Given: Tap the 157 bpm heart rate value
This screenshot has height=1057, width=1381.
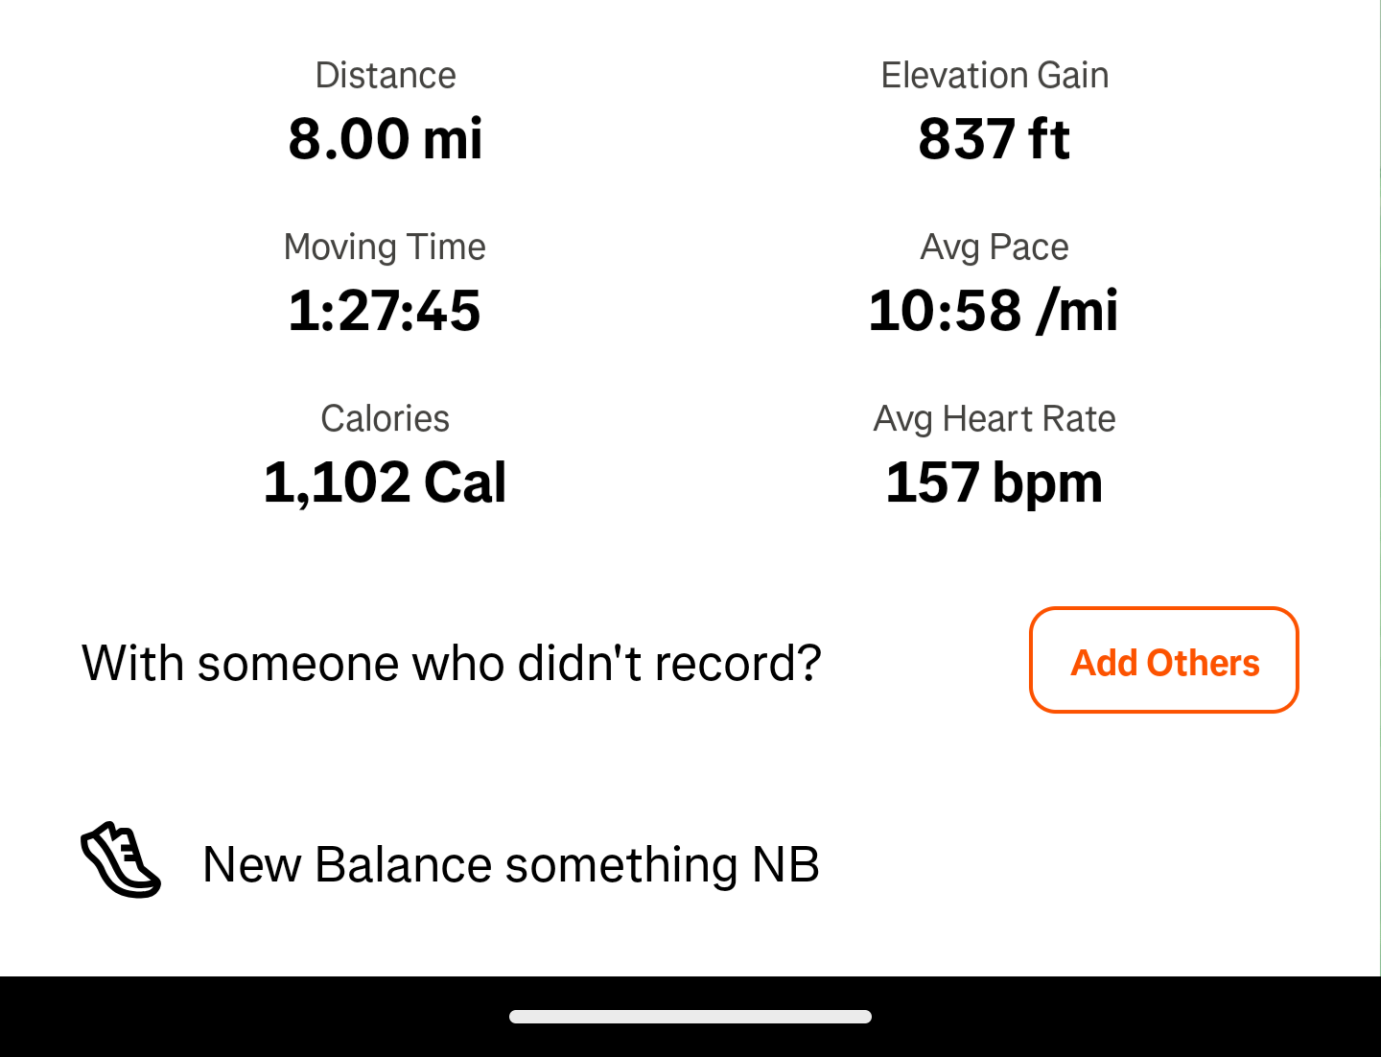Looking at the screenshot, I should pos(995,482).
